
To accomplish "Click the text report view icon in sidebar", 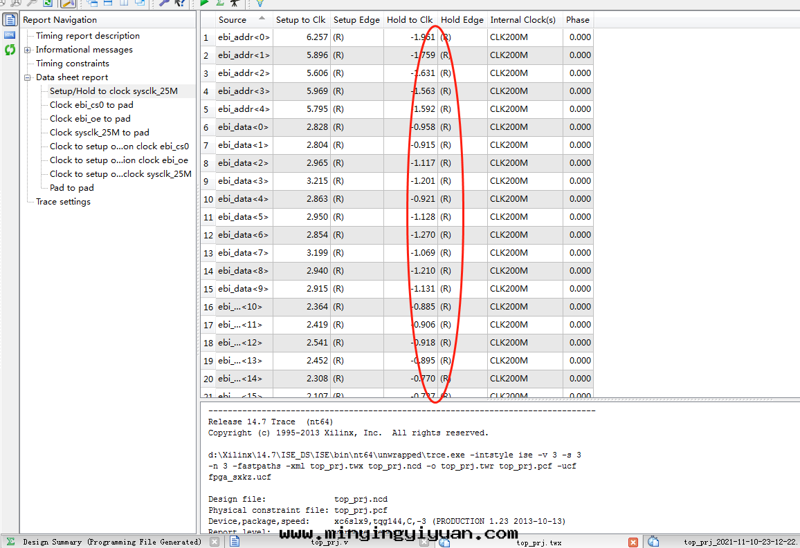I will click(10, 19).
